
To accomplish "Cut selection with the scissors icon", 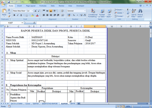I will point(9,10).
